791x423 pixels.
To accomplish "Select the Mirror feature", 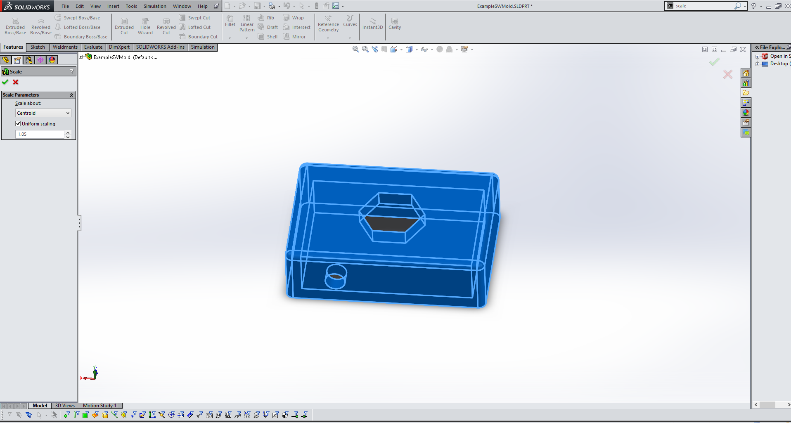I will [x=294, y=37].
